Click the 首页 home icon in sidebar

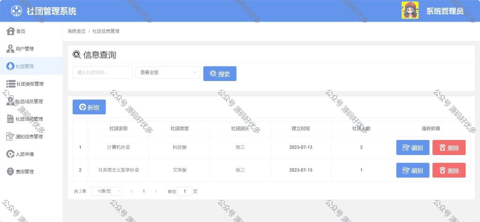(x=10, y=31)
